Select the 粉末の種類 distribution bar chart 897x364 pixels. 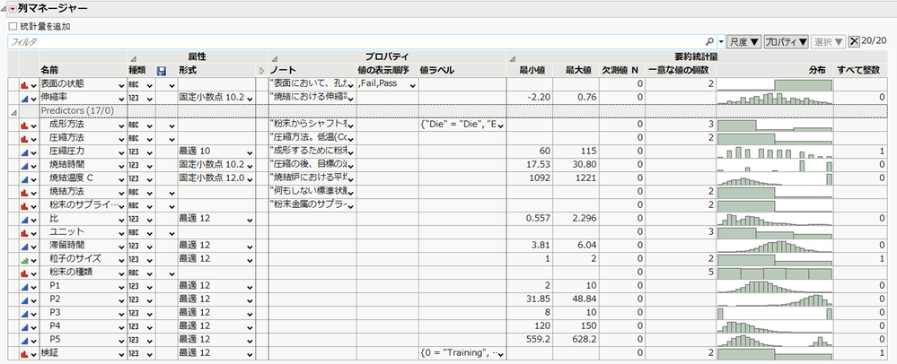click(x=775, y=273)
